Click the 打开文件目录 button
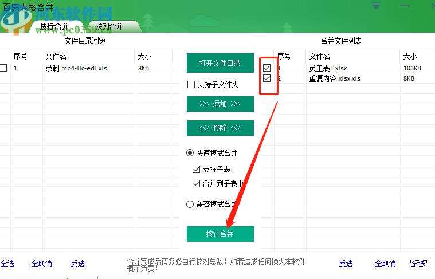Image resolution: width=435 pixels, height=279 pixels. click(220, 63)
